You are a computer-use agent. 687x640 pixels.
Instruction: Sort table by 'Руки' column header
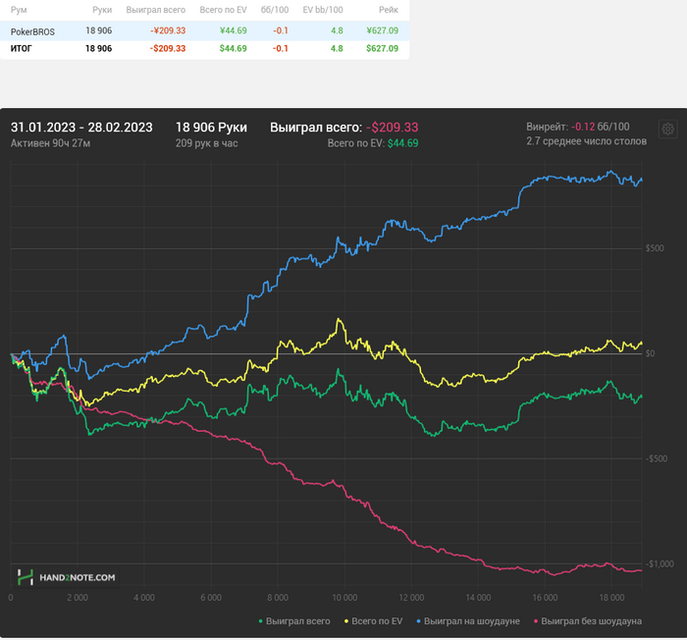(102, 10)
